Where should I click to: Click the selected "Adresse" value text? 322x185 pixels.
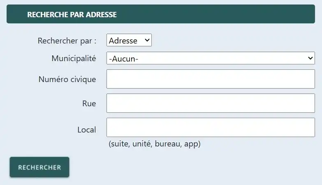click(x=123, y=41)
